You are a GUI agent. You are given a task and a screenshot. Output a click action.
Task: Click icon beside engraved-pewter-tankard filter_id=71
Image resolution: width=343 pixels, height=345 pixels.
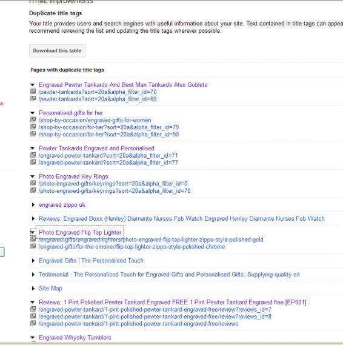pos(33,155)
